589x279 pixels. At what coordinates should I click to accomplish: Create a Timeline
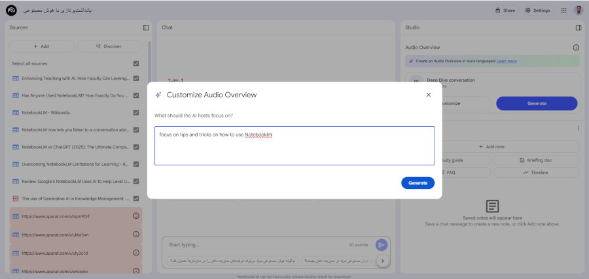[x=537, y=172]
